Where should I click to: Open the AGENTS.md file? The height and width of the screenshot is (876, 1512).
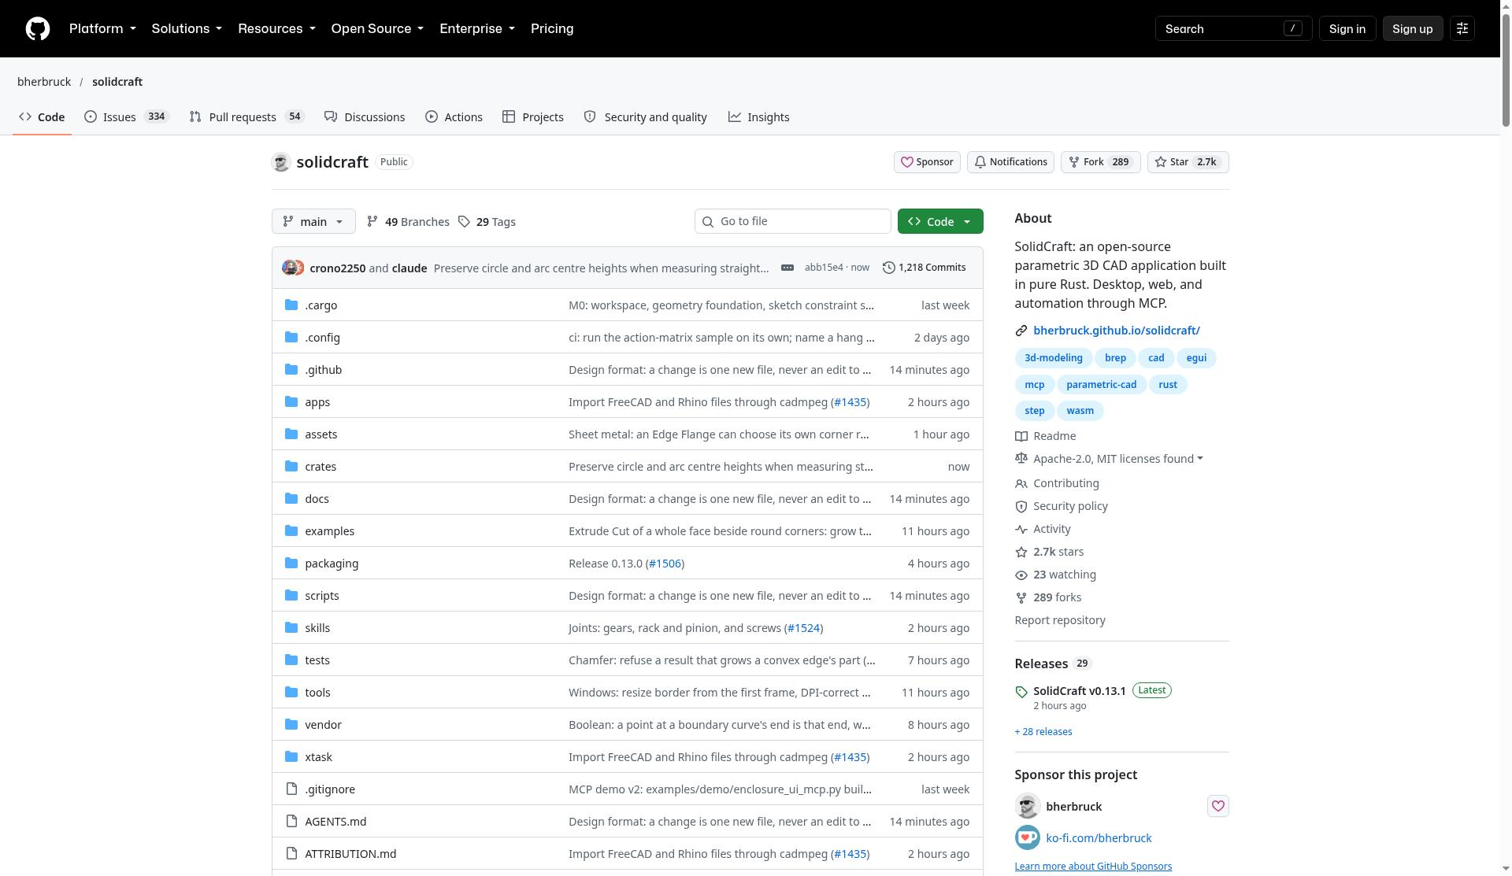(x=335, y=822)
